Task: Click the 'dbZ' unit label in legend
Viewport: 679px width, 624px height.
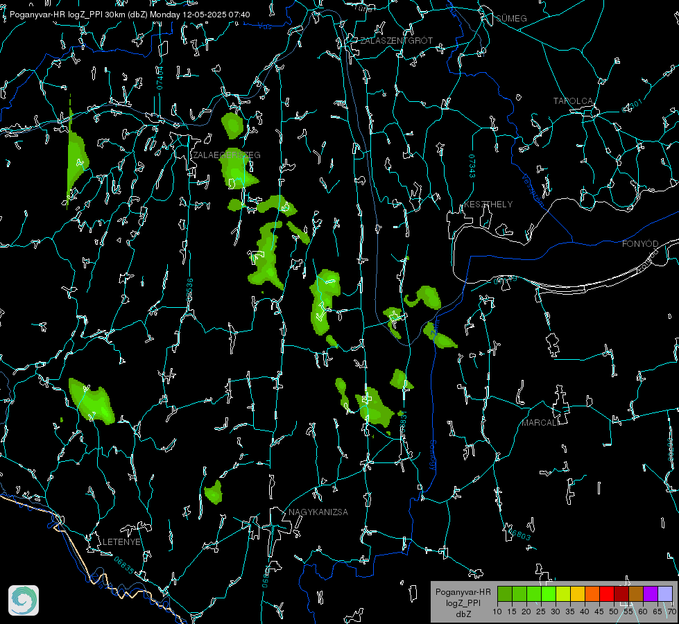Action: (x=463, y=614)
